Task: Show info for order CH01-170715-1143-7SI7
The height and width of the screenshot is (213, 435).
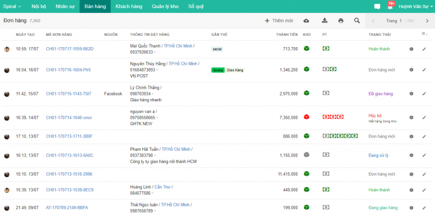Action: 412,94
